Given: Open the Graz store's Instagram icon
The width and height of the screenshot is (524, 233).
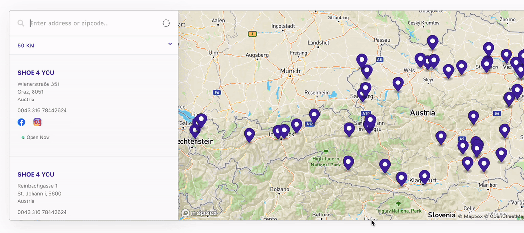Looking at the screenshot, I should [37, 122].
